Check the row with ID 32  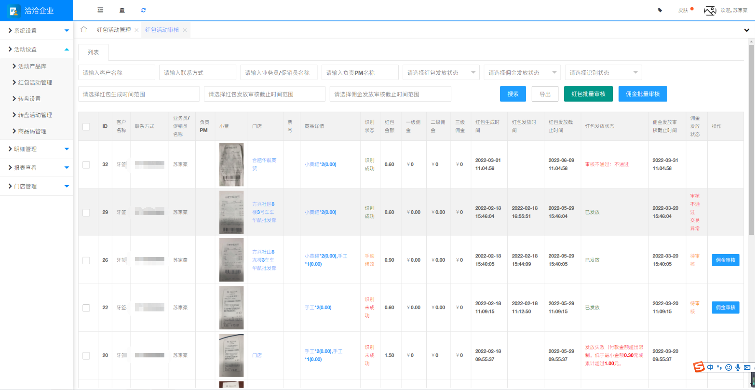click(86, 165)
